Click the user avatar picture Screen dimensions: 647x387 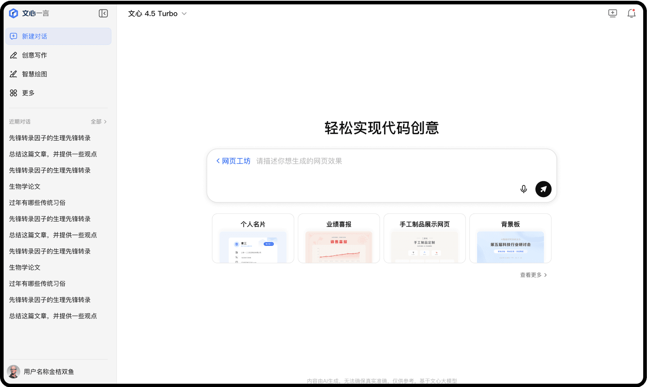pyautogui.click(x=14, y=371)
